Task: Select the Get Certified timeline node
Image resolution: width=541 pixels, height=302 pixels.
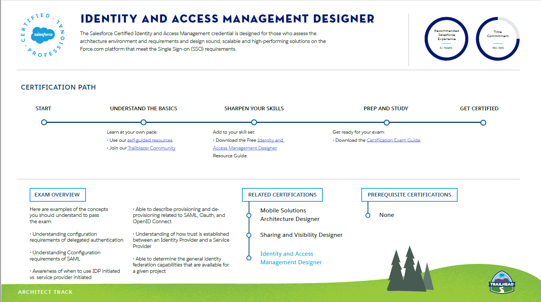Action: point(483,123)
